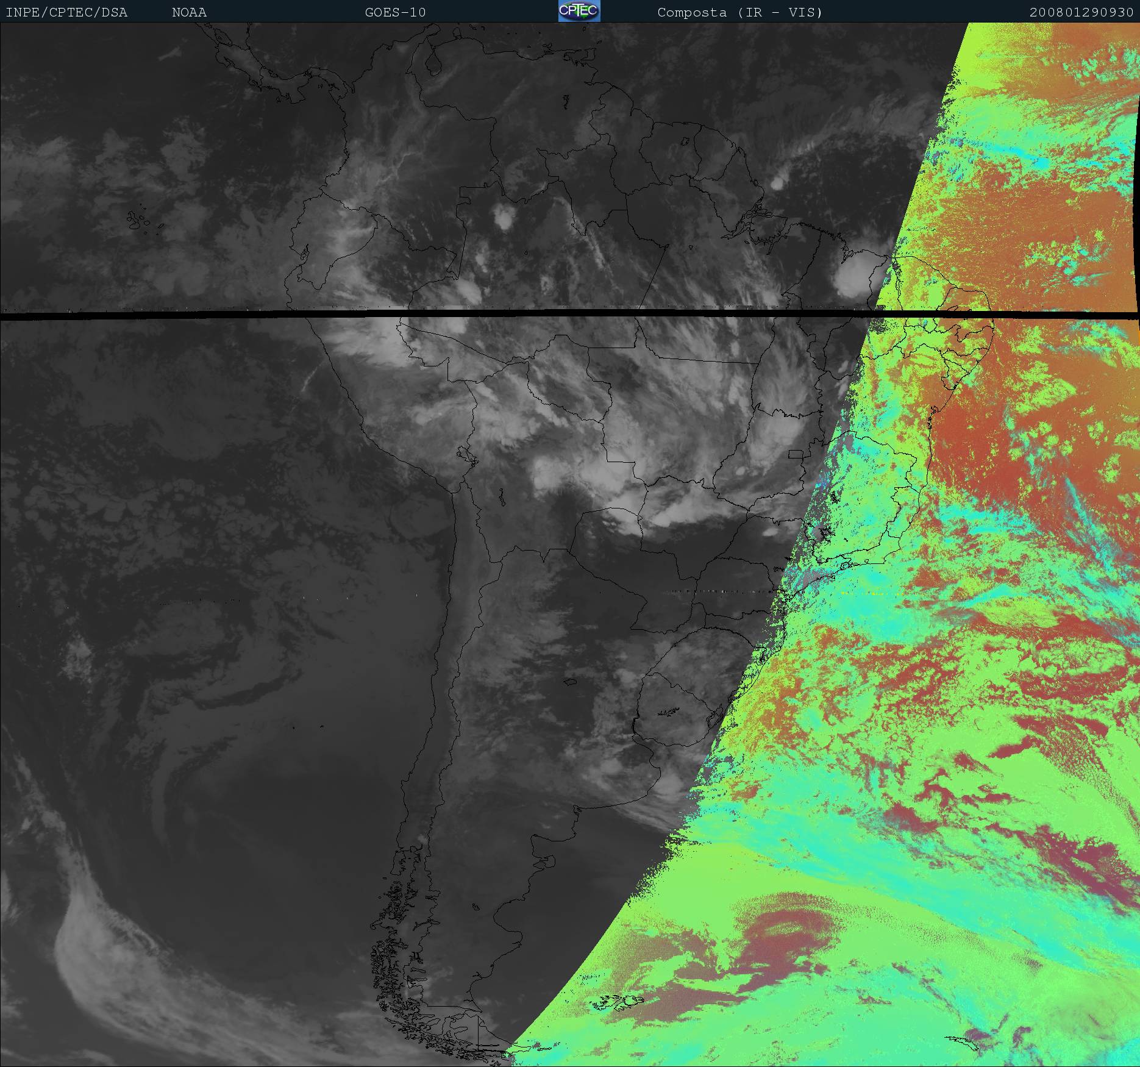Click the Composta (IR - VIS) title
This screenshot has height=1067, width=1140.
[x=739, y=12]
